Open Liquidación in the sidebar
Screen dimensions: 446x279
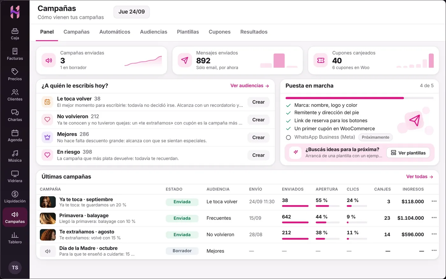15,197
